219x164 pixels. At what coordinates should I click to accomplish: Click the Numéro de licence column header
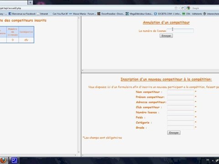(13, 32)
